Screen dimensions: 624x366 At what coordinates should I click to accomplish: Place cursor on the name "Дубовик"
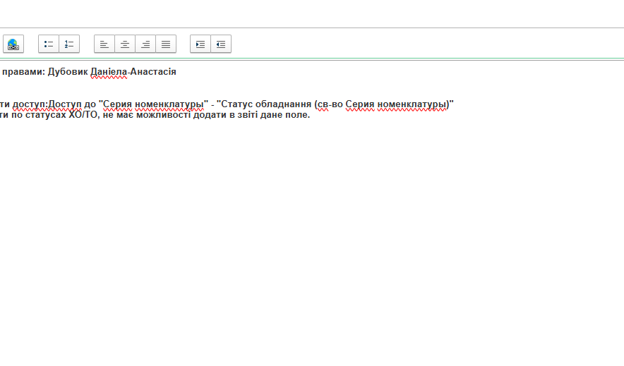click(68, 72)
